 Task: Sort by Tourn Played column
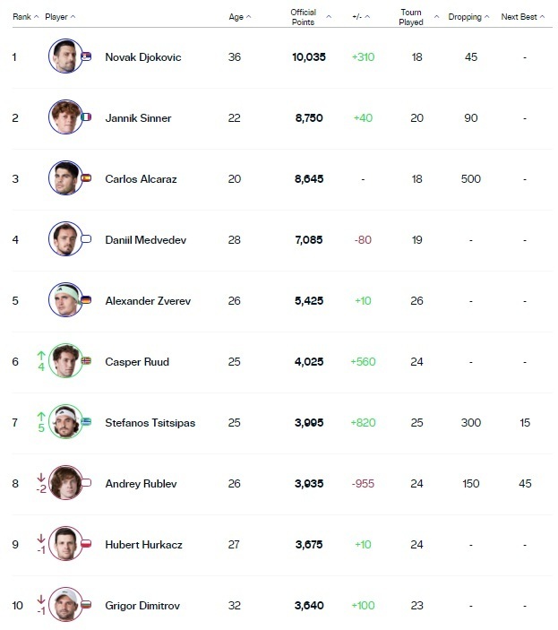click(x=418, y=17)
